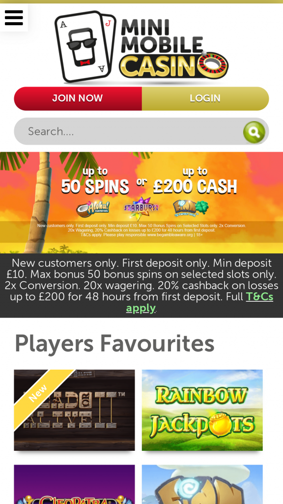This screenshot has width=283, height=504.
Task: Select the Finn Swirly Spin logo
Action: click(191, 208)
